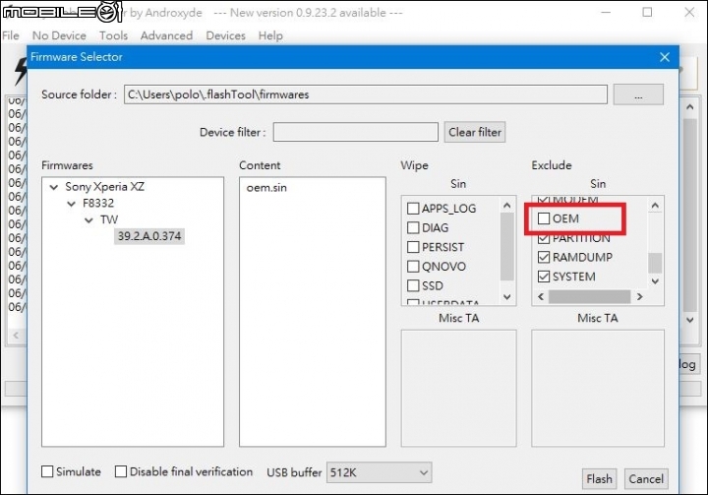The width and height of the screenshot is (708, 495).
Task: Click the Cancel button
Action: tap(646, 478)
